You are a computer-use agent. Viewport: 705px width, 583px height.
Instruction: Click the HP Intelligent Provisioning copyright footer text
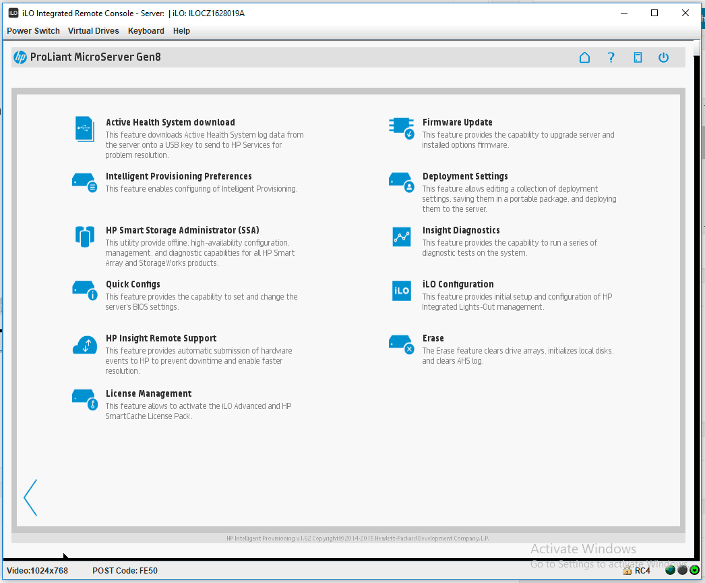357,538
